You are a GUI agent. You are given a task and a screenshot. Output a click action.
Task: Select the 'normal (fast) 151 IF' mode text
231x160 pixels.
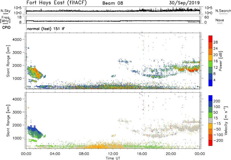click(x=46, y=29)
